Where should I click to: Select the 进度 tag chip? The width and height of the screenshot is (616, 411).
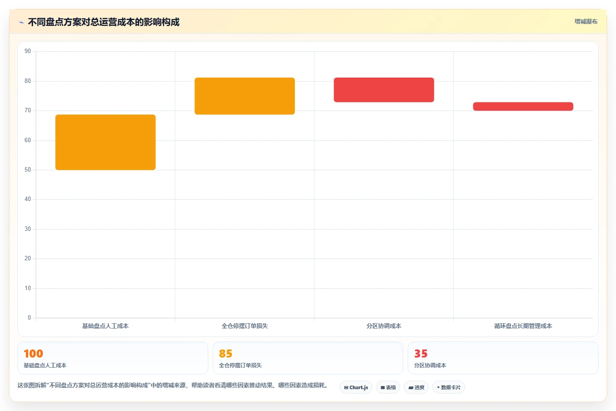tap(416, 387)
